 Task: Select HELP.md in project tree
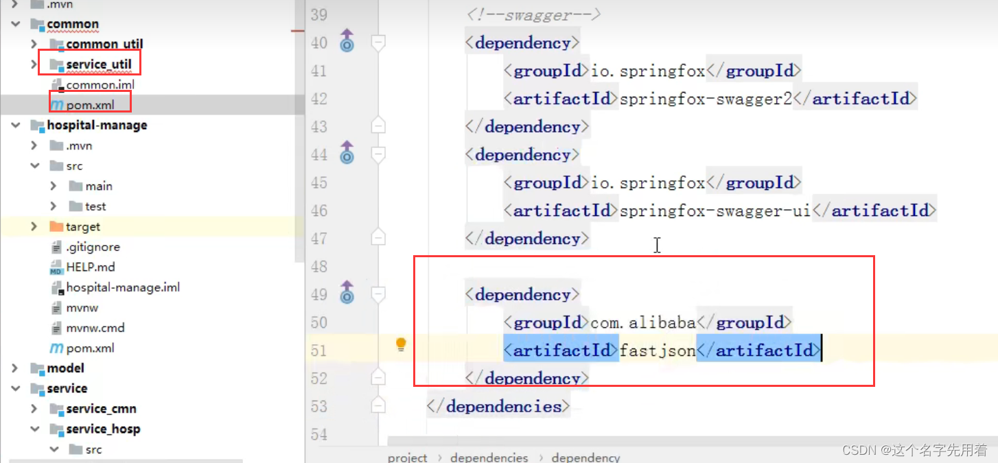coord(91,268)
